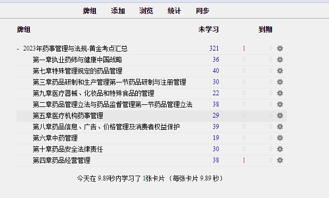Click new count 29 for 第五章
Screen dimensions: 329x198
[x=216, y=115]
